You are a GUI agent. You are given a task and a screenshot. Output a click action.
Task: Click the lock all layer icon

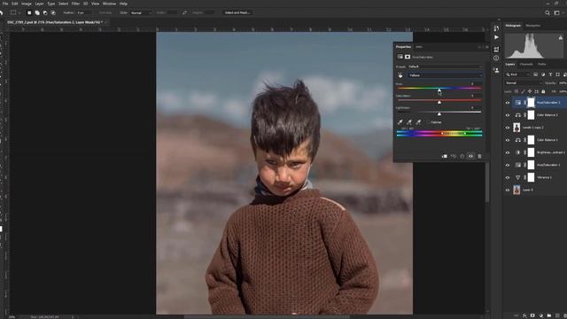coord(543,91)
